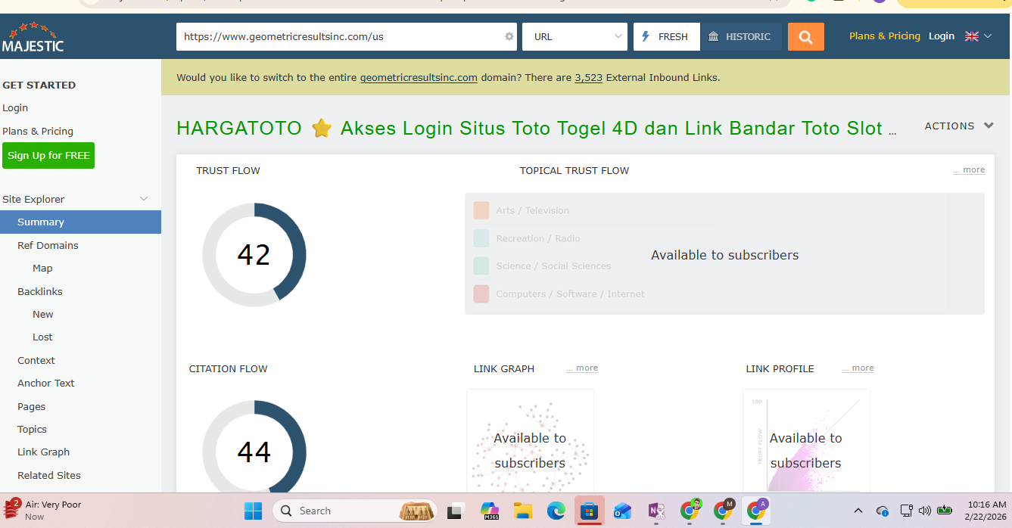Open Topics in the sidebar

[33, 429]
